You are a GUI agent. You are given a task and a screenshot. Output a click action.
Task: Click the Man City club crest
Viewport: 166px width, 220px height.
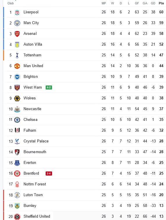pyautogui.click(x=17, y=23)
